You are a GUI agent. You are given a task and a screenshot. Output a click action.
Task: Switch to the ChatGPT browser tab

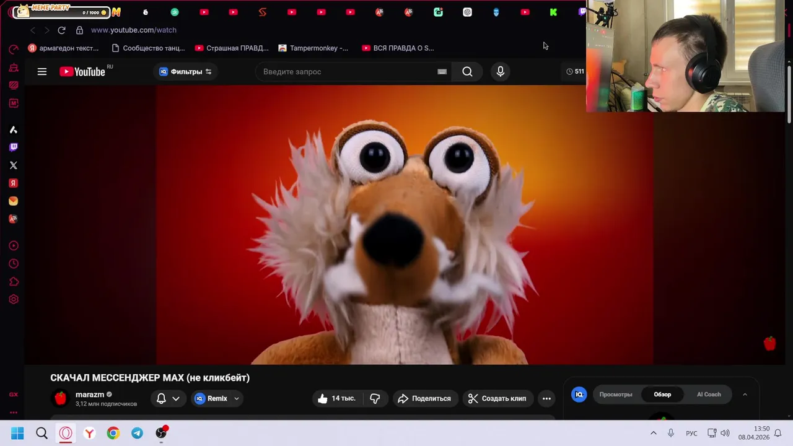(x=467, y=12)
